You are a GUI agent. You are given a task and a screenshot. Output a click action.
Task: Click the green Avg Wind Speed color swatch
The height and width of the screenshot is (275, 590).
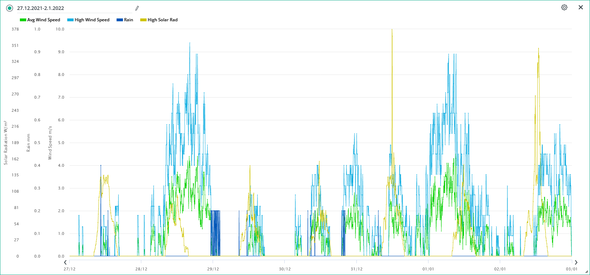coord(23,20)
